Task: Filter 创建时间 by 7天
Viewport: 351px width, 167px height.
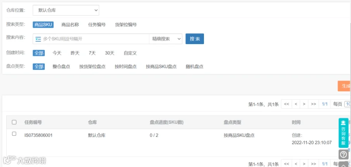Action: point(92,53)
